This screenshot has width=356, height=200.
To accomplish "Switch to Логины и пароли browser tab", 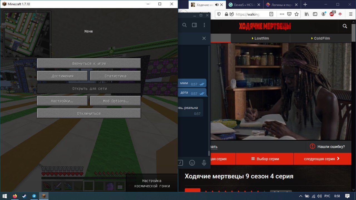I will pos(282,5).
